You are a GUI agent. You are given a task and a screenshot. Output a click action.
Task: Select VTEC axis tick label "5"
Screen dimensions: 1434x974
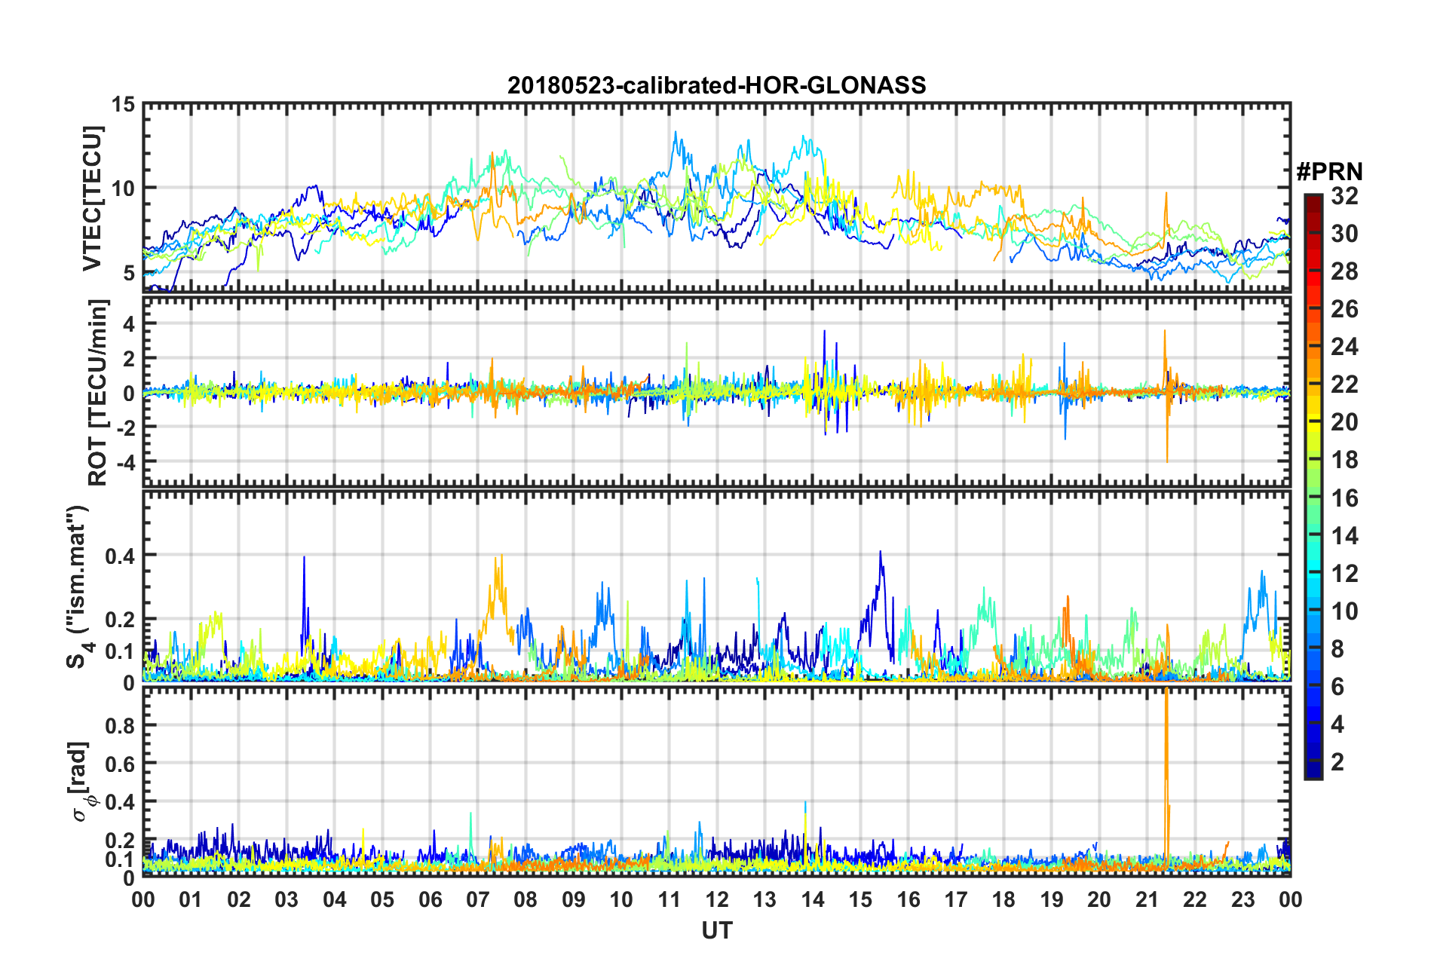pyautogui.click(x=130, y=273)
